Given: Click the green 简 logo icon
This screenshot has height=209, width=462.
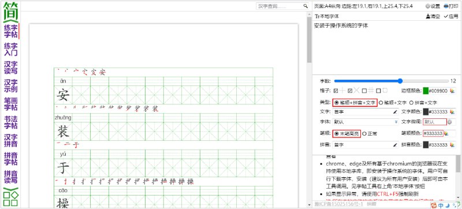Looking at the screenshot, I should [10, 12].
